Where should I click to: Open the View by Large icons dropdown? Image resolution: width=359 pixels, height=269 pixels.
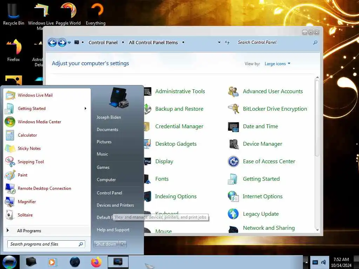click(x=278, y=64)
